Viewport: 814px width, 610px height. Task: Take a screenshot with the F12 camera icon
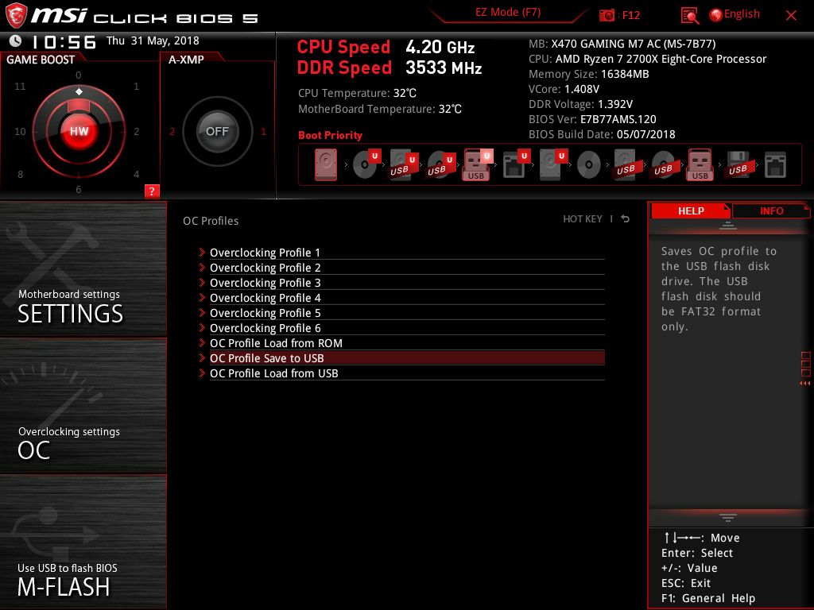(607, 15)
